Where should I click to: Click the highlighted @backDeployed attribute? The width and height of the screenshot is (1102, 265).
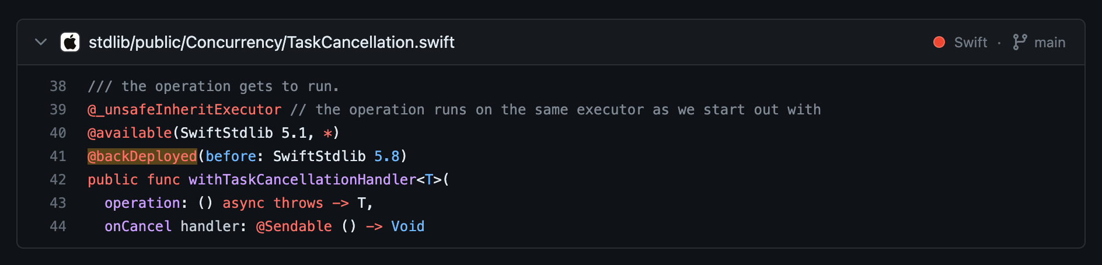pos(142,156)
